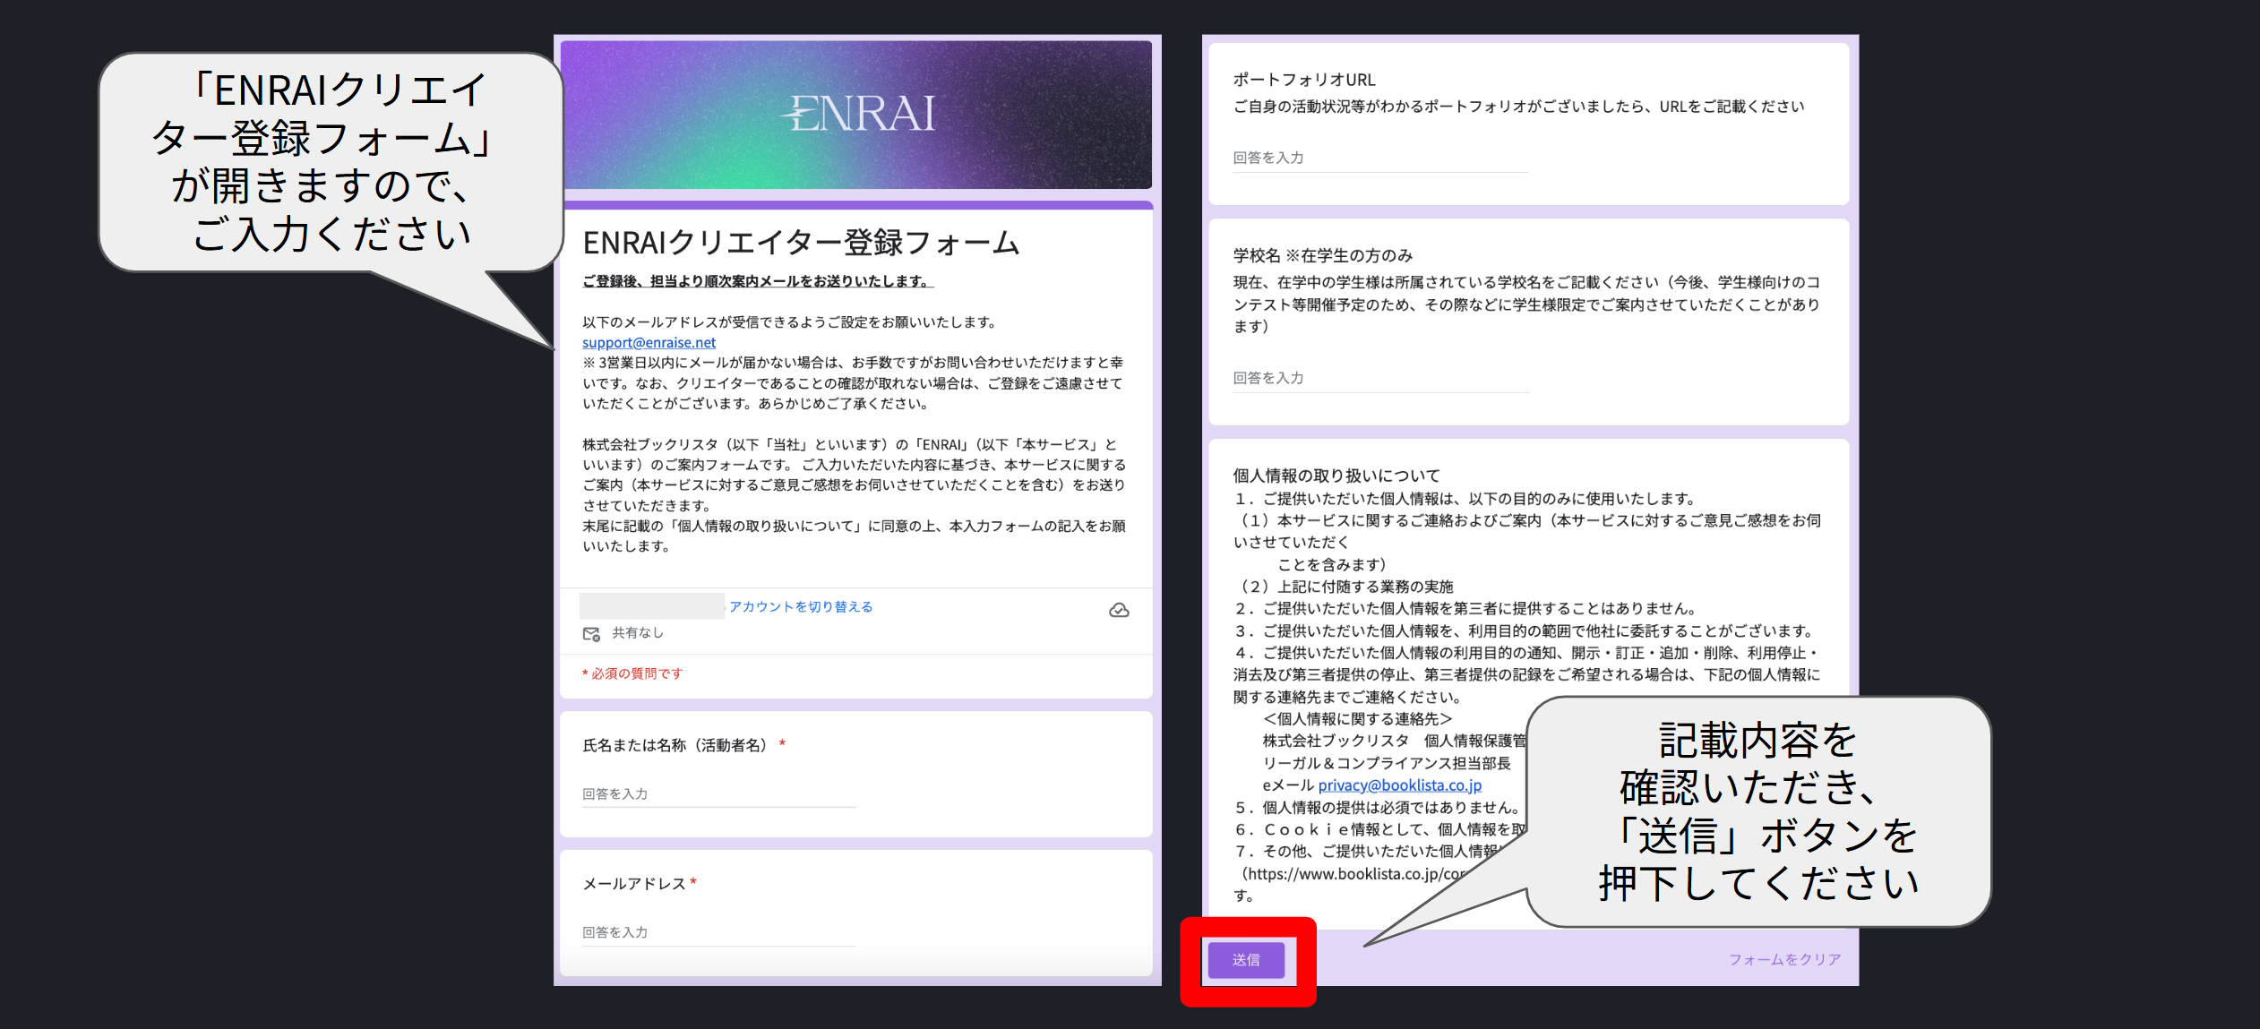Screen dimensions: 2260x1029
Task: Focus the メールアドレス answer field
Action: [718, 932]
